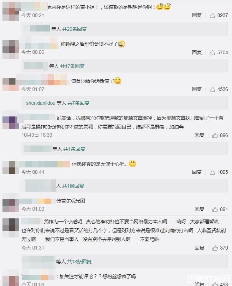This screenshot has height=286, width=232.
Task: Reply to the 今天 01:07 comment
Action: coord(197,89)
